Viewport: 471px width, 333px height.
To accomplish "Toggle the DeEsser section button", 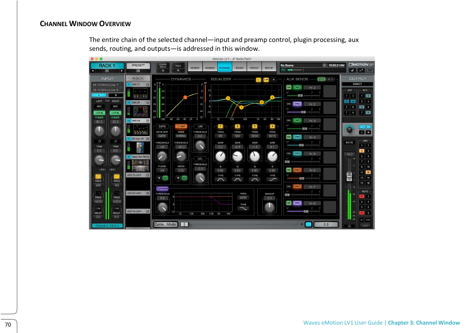I will [x=162, y=188].
